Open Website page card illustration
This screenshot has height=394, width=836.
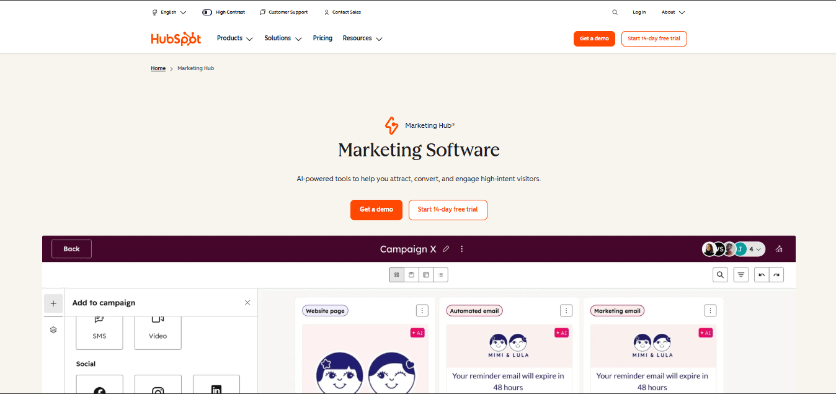365,359
